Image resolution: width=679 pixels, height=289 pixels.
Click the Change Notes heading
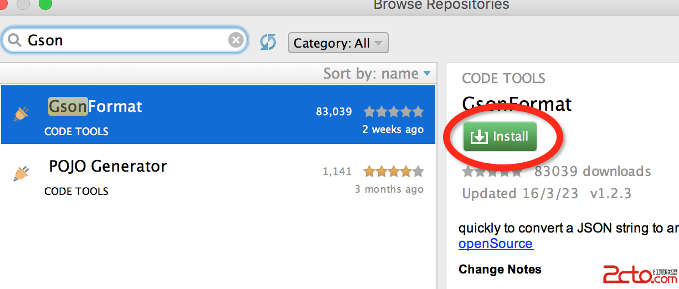(x=500, y=270)
